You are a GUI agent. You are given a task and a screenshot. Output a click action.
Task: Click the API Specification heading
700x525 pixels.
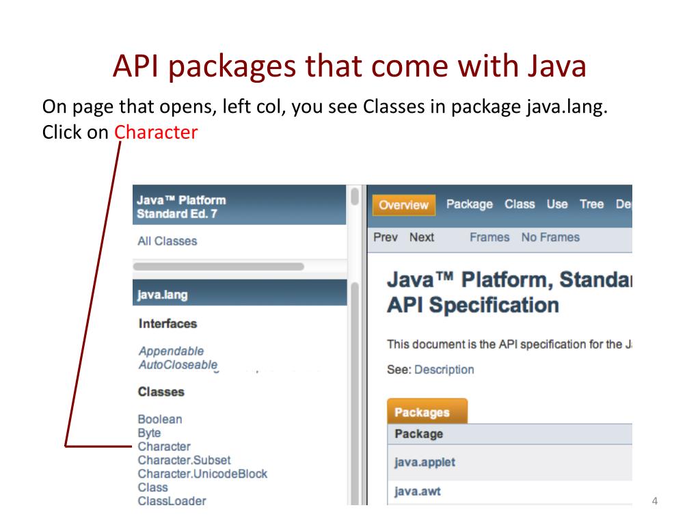(x=473, y=306)
